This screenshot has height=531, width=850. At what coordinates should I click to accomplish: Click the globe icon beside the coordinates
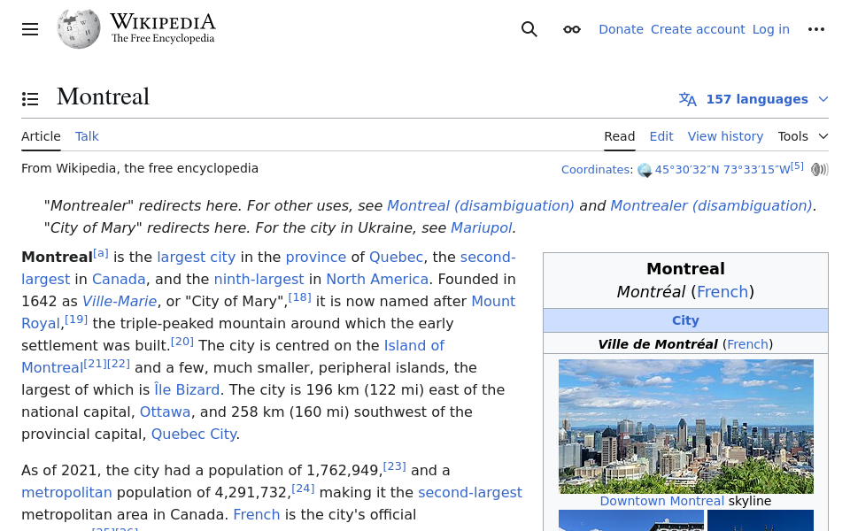tap(645, 170)
